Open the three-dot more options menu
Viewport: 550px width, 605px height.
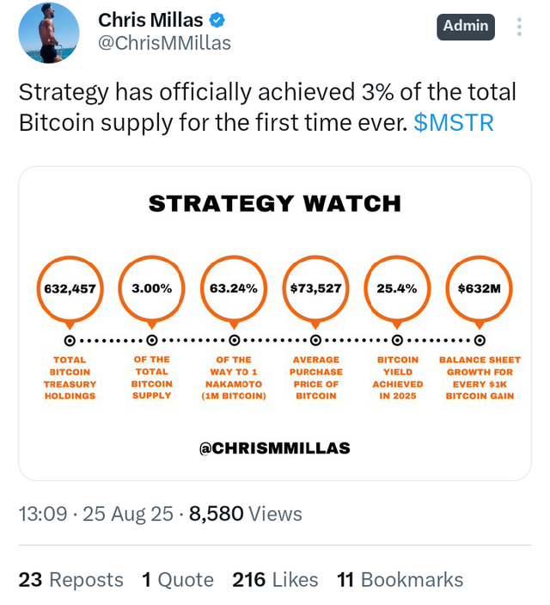[519, 27]
